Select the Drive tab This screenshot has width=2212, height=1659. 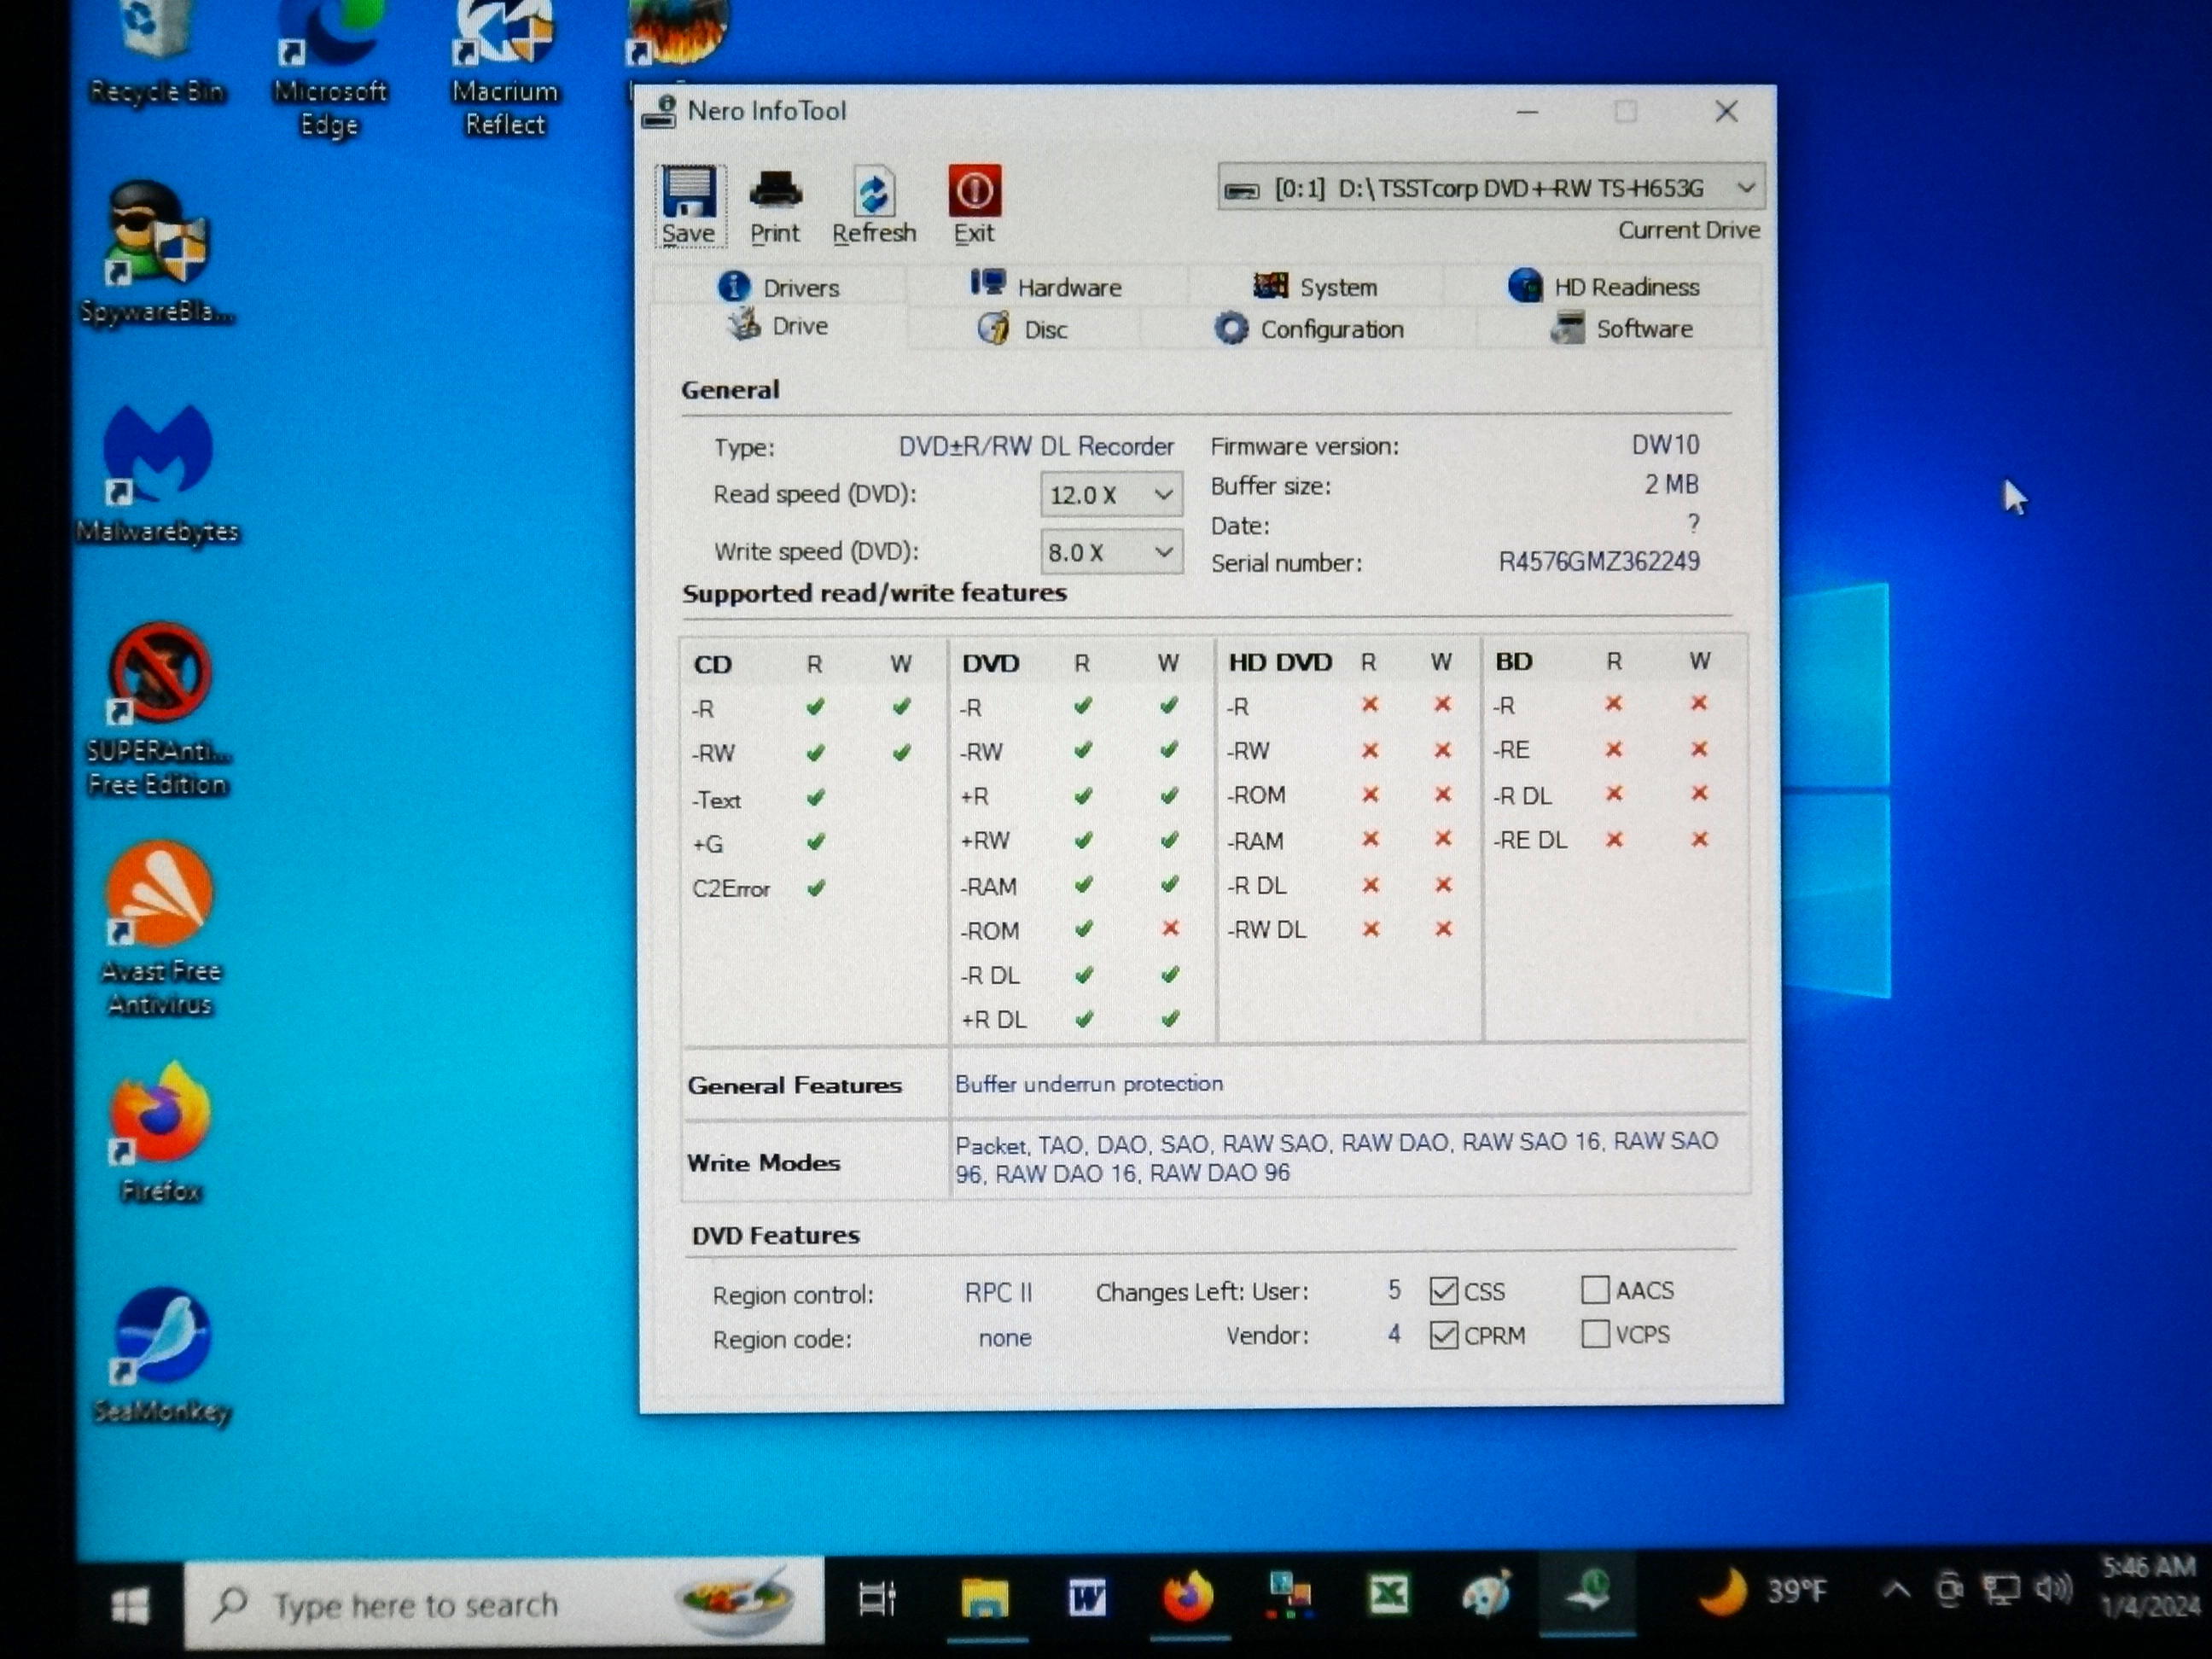[779, 326]
